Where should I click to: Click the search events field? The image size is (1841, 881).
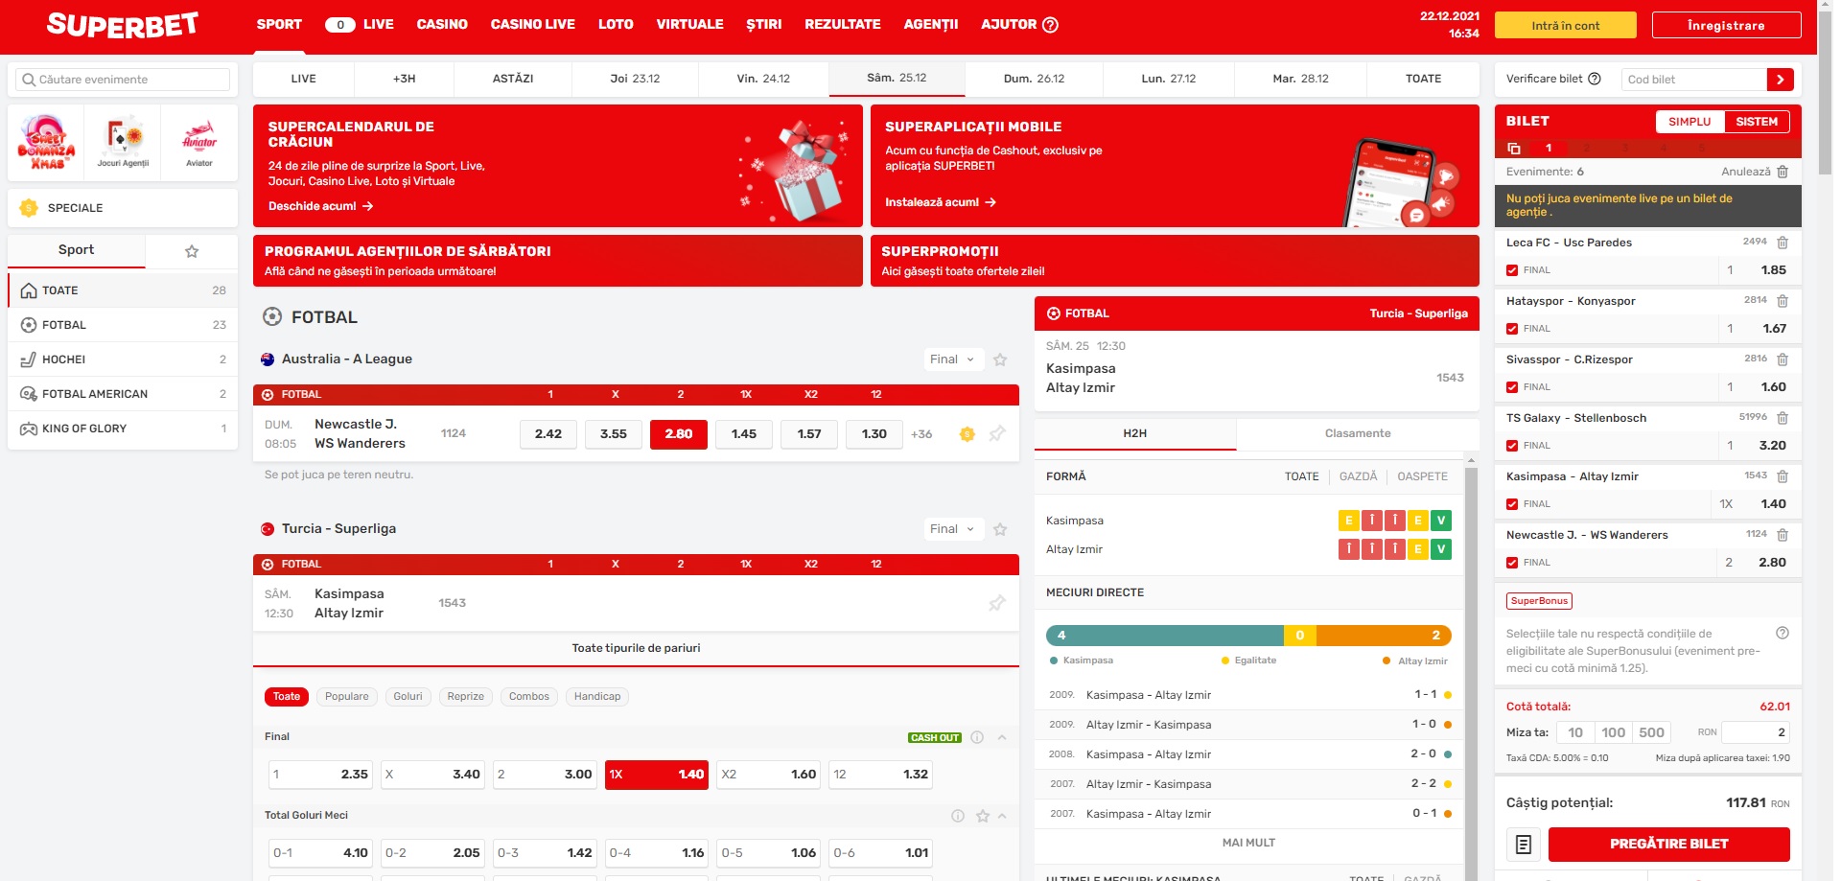123,80
